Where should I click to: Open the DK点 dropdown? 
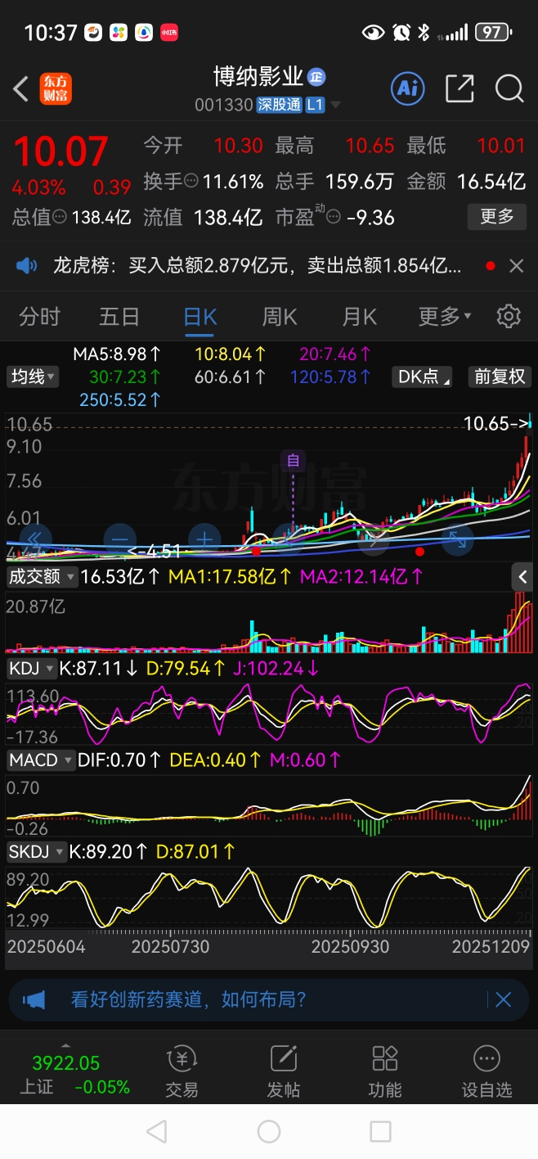tap(423, 377)
